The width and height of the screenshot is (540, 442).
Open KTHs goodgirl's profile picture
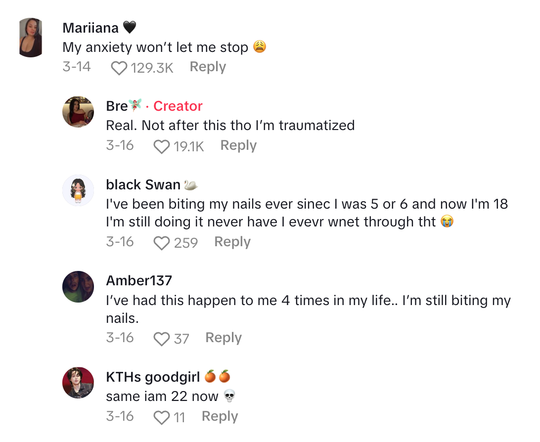[x=78, y=383]
